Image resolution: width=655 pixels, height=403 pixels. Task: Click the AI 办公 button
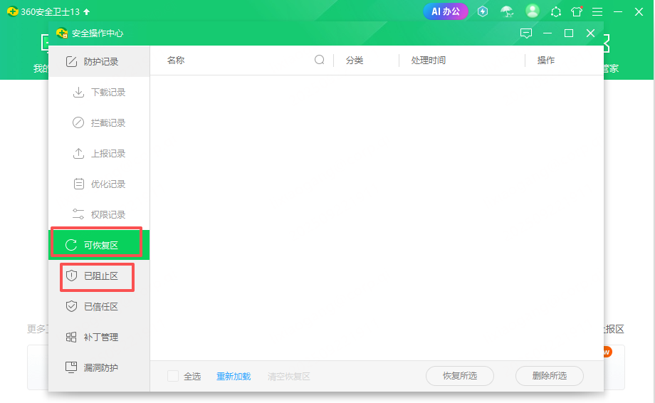446,11
